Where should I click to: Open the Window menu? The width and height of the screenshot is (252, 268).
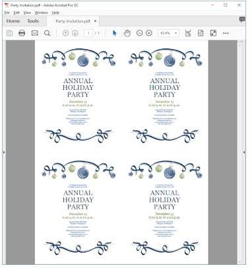pos(42,13)
